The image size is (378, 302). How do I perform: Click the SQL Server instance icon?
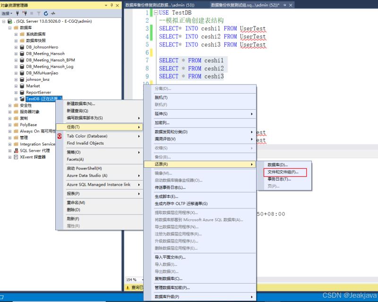(10, 21)
